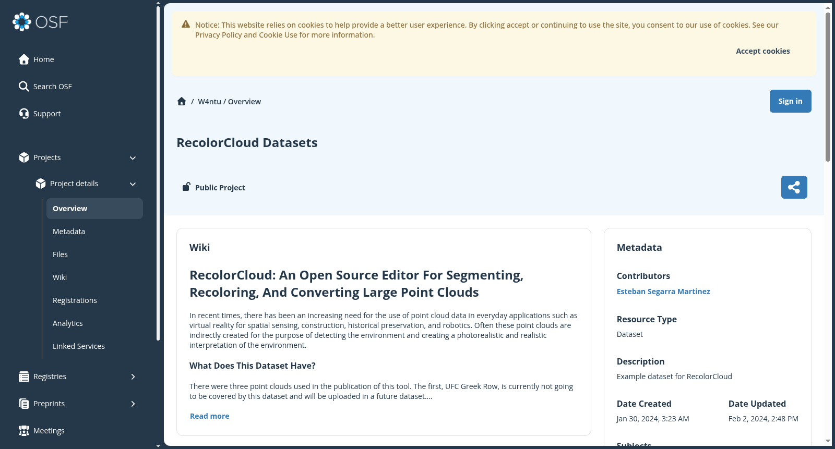The height and width of the screenshot is (449, 835).
Task: Expand the Preprints section arrow
Action: coord(133,404)
